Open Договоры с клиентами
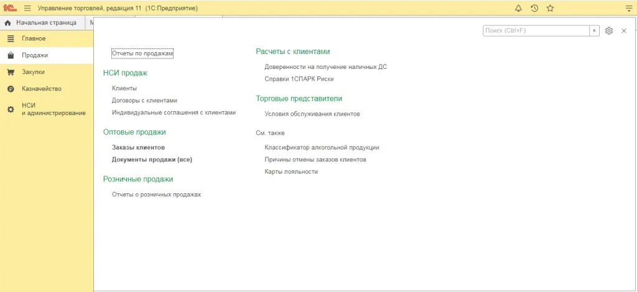The width and height of the screenshot is (637, 292). (x=144, y=100)
